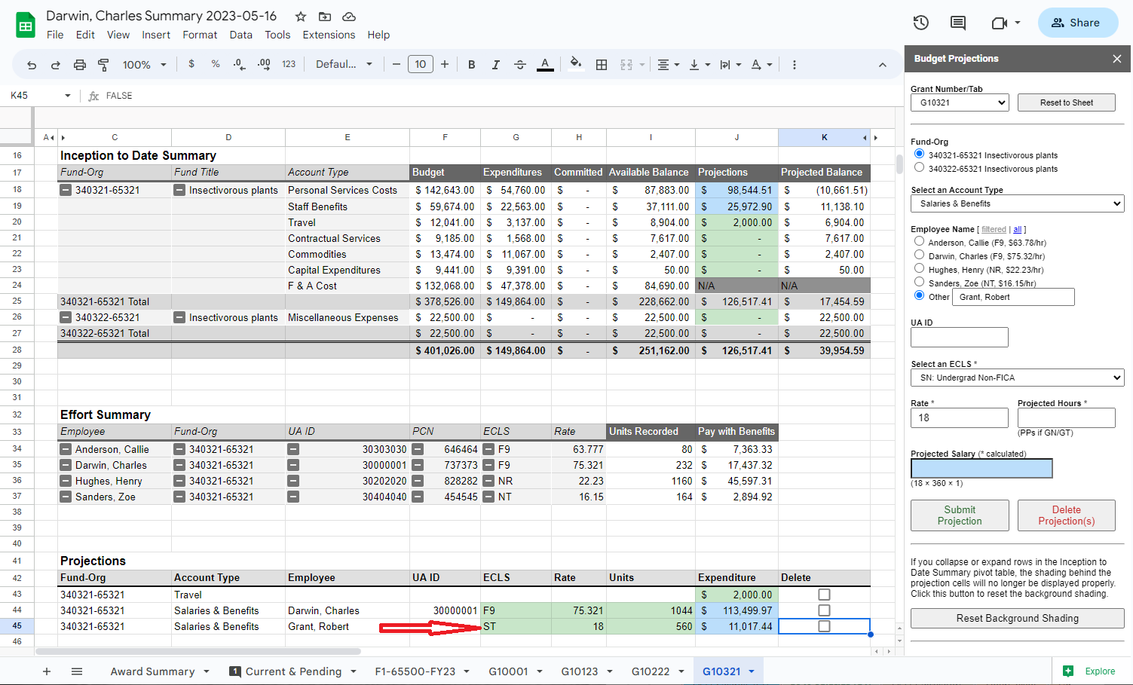Click the Reset Background Shading button
This screenshot has width=1133, height=685.
click(x=1017, y=618)
